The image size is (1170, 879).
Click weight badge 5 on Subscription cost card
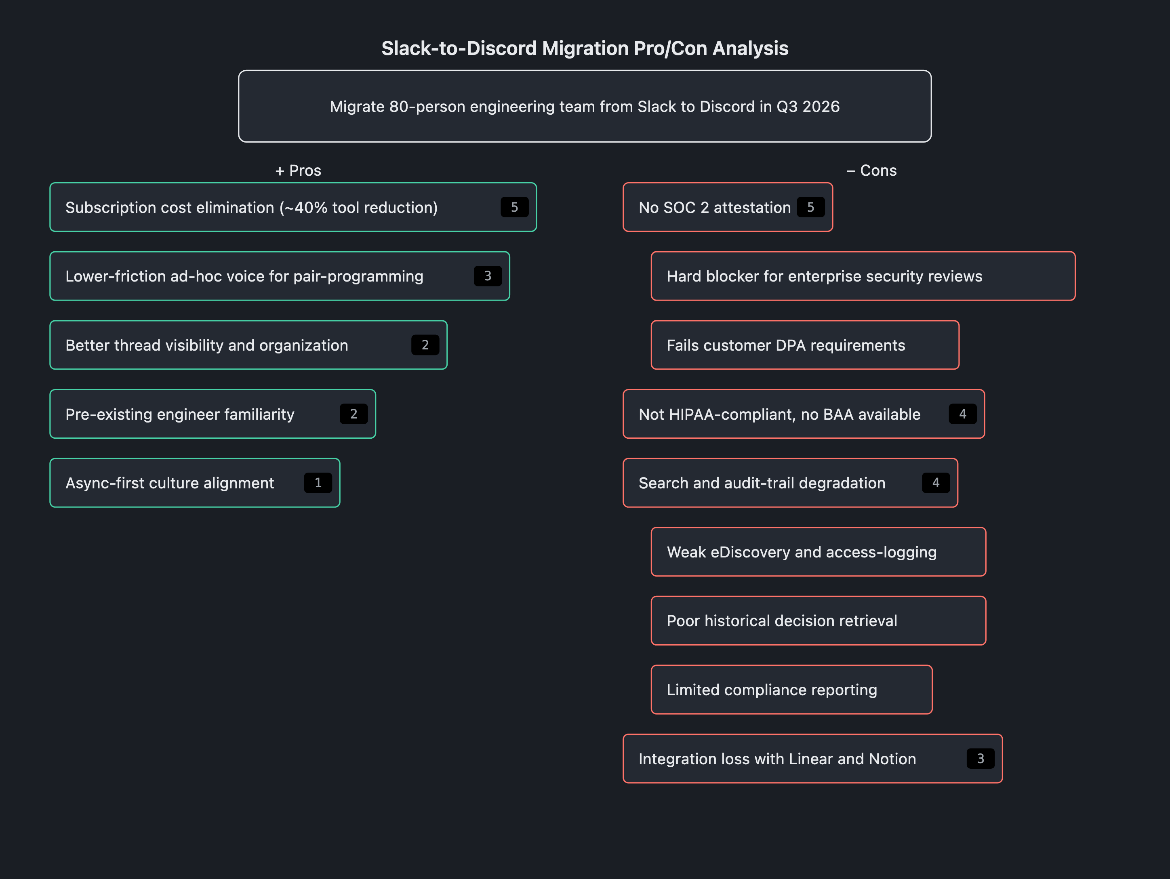pyautogui.click(x=515, y=207)
